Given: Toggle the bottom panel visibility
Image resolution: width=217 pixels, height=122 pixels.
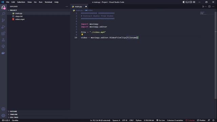Looking at the screenshot, I should pos(187,2).
